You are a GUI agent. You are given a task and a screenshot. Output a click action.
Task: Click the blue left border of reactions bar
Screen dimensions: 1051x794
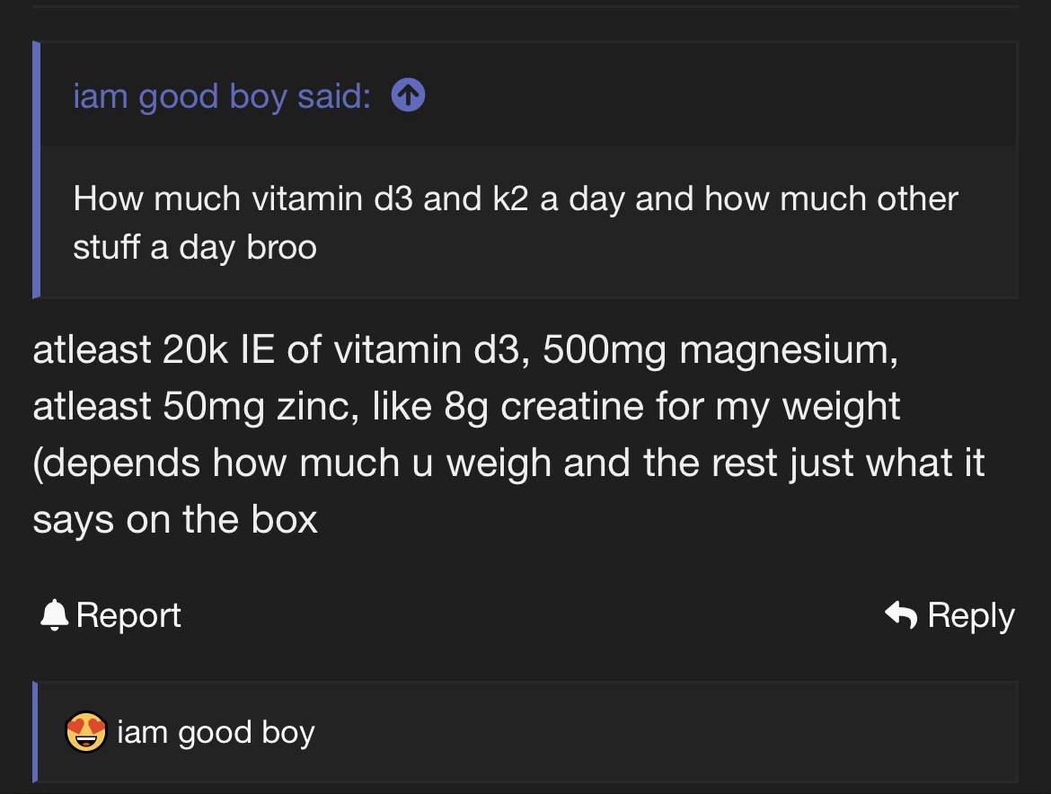point(36,731)
